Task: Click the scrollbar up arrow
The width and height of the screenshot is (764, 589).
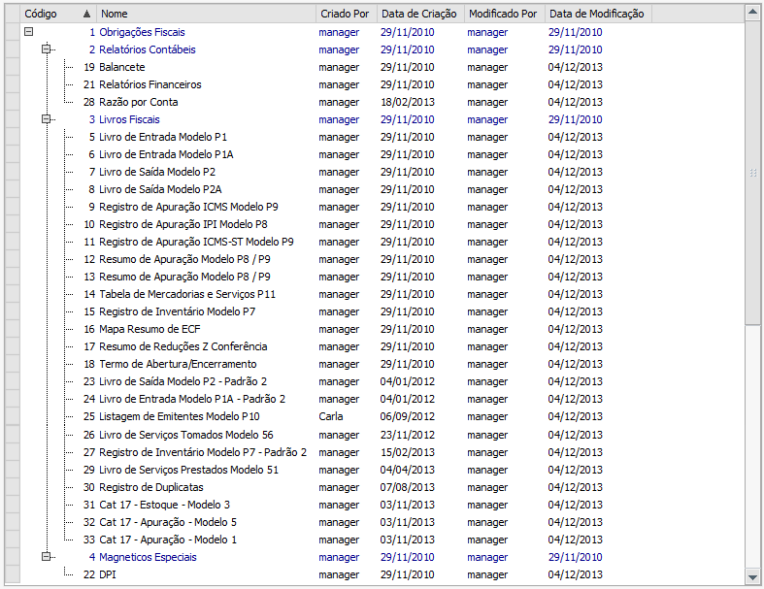Action: pos(752,14)
